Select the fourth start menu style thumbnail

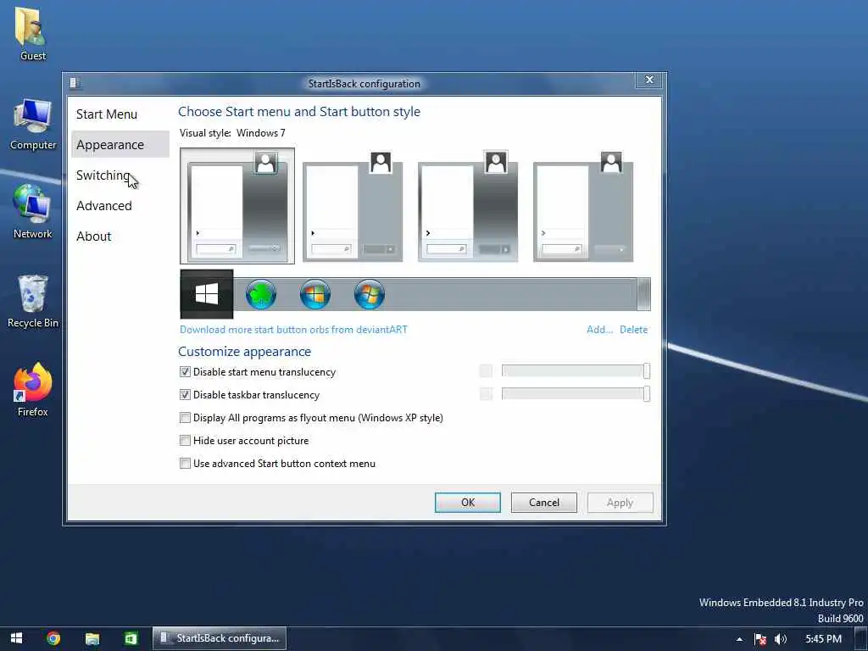[583, 207]
